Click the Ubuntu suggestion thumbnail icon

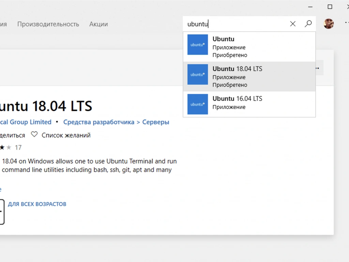tap(198, 45)
